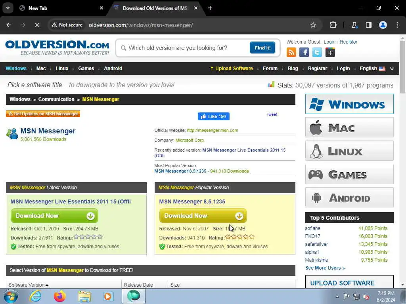Viewport: 406px width, 304px height.
Task: Open the Forum nav menu item
Action: tap(270, 68)
